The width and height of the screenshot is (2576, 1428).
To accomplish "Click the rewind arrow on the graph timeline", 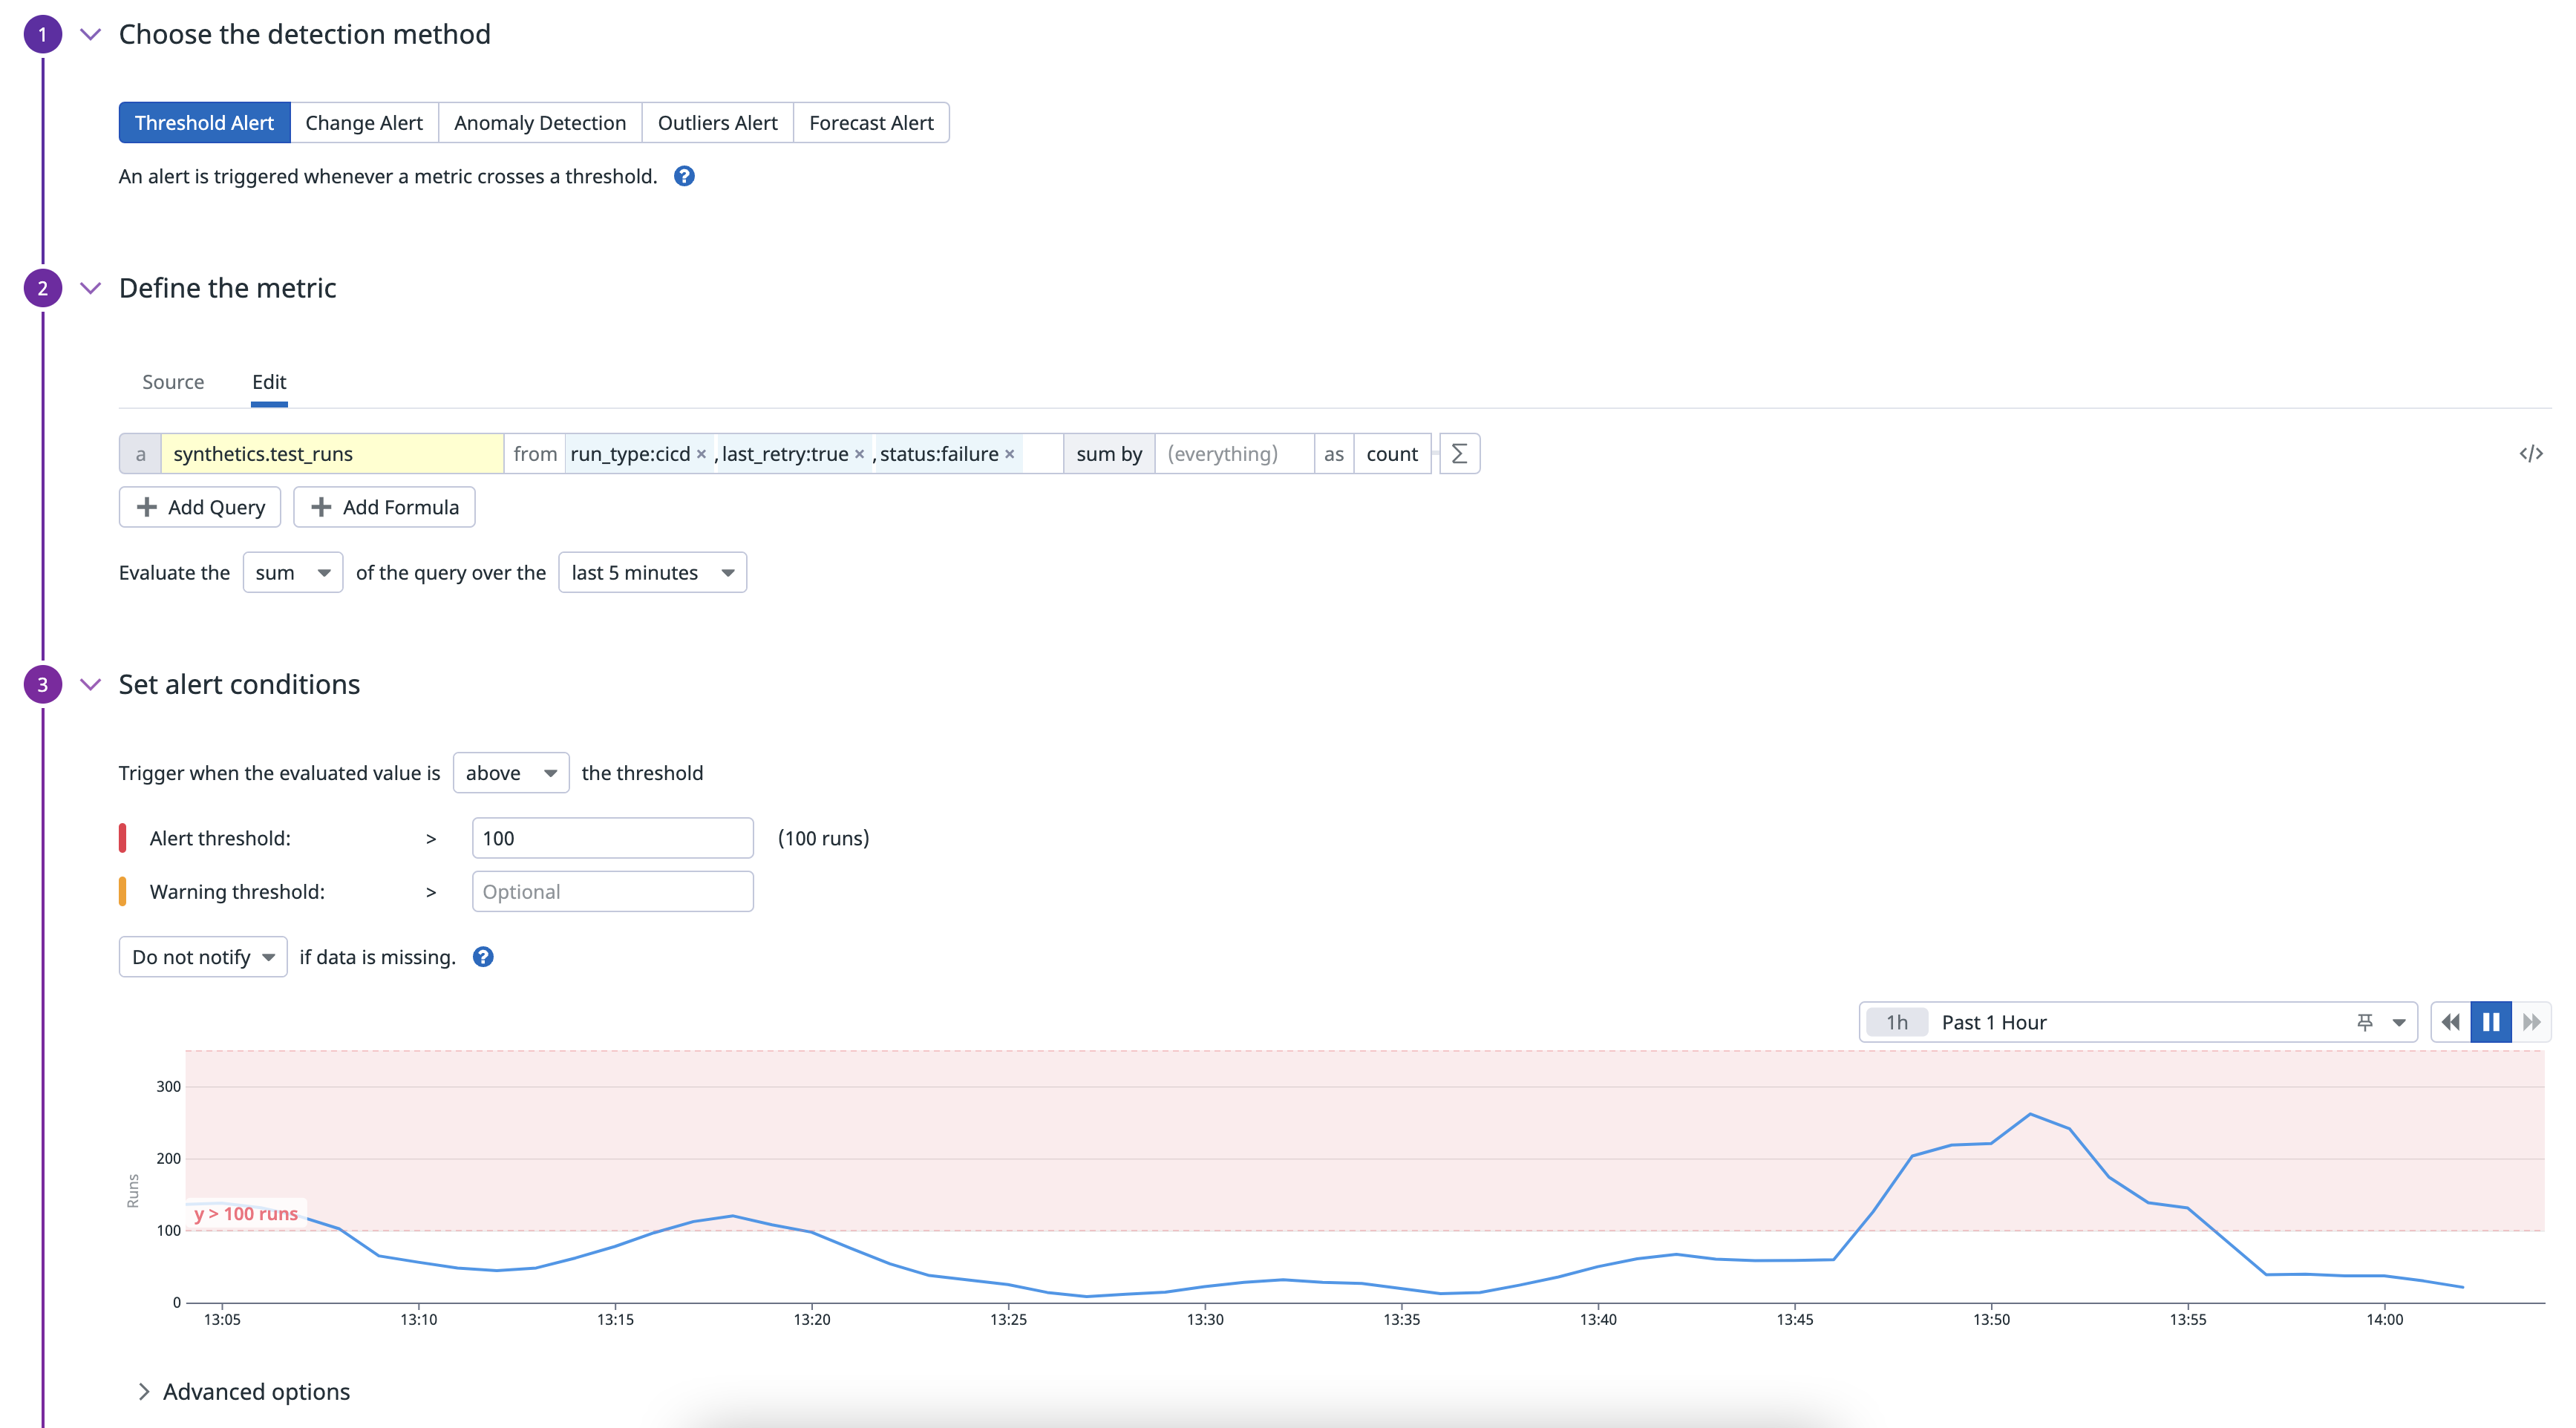I will point(2450,1021).
